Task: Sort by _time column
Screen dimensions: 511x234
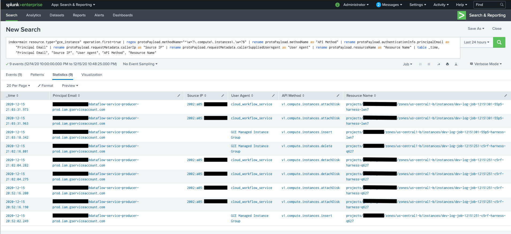Action: pyautogui.click(x=12, y=96)
